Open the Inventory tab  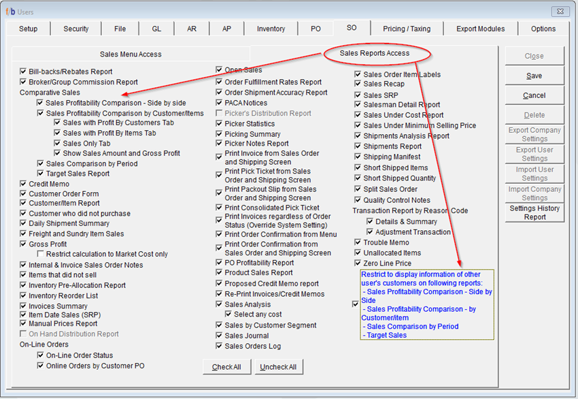pos(271,29)
